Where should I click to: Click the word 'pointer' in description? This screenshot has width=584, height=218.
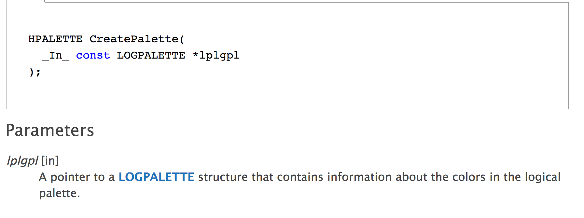(x=70, y=177)
